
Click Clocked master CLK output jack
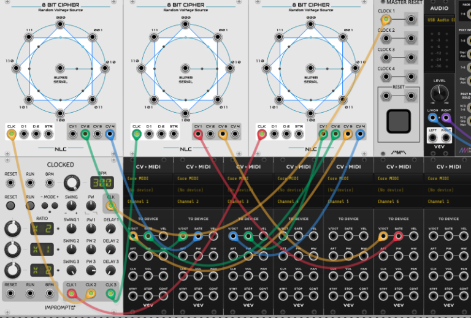[110, 205]
